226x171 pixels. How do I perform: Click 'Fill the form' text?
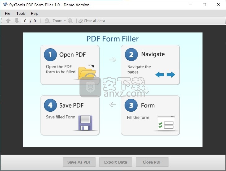click(138, 118)
